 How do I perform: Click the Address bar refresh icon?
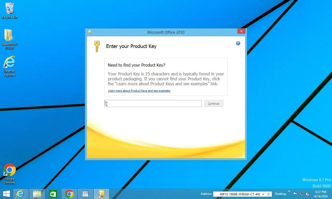(x=269, y=194)
